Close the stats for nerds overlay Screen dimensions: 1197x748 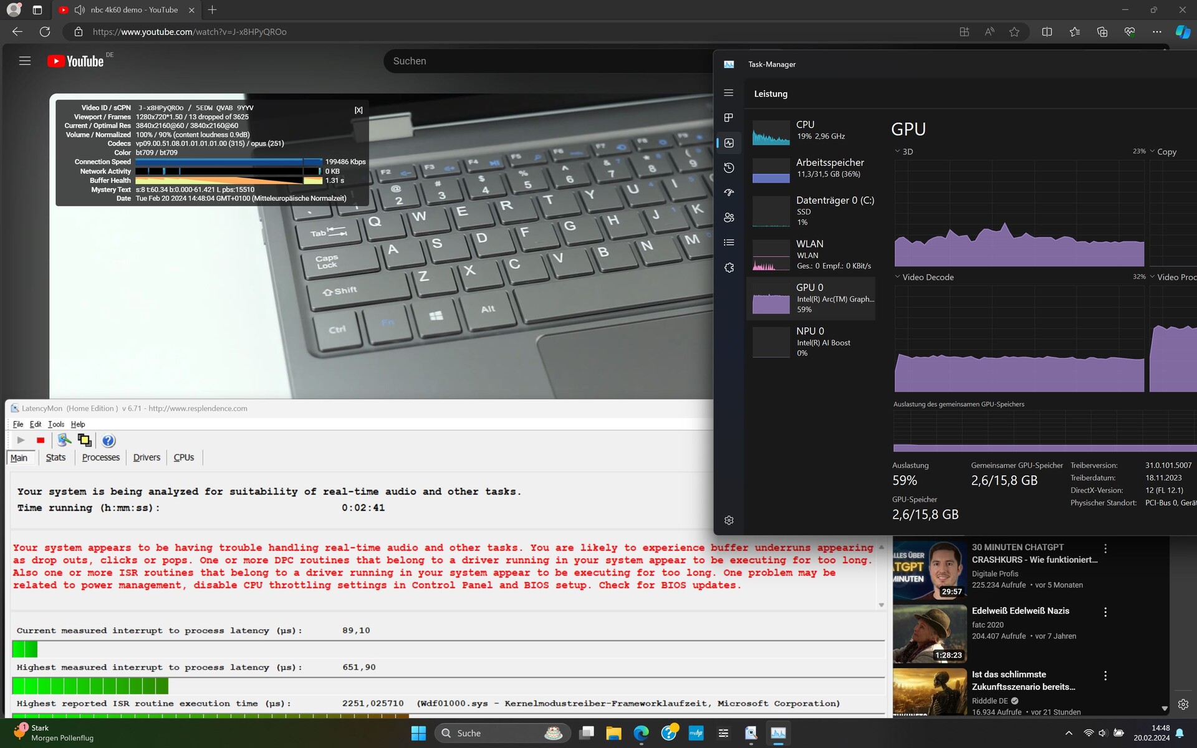(x=358, y=110)
